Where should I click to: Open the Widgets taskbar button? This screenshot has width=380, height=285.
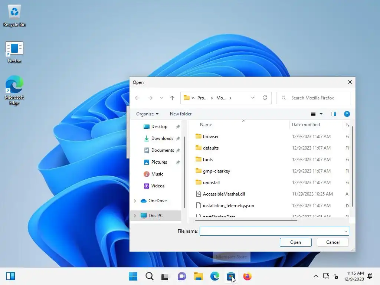pos(10,276)
